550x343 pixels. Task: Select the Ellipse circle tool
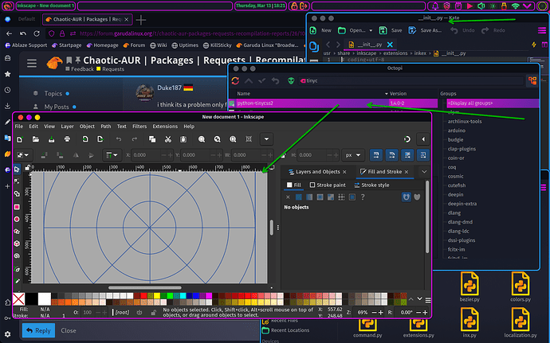click(17, 220)
